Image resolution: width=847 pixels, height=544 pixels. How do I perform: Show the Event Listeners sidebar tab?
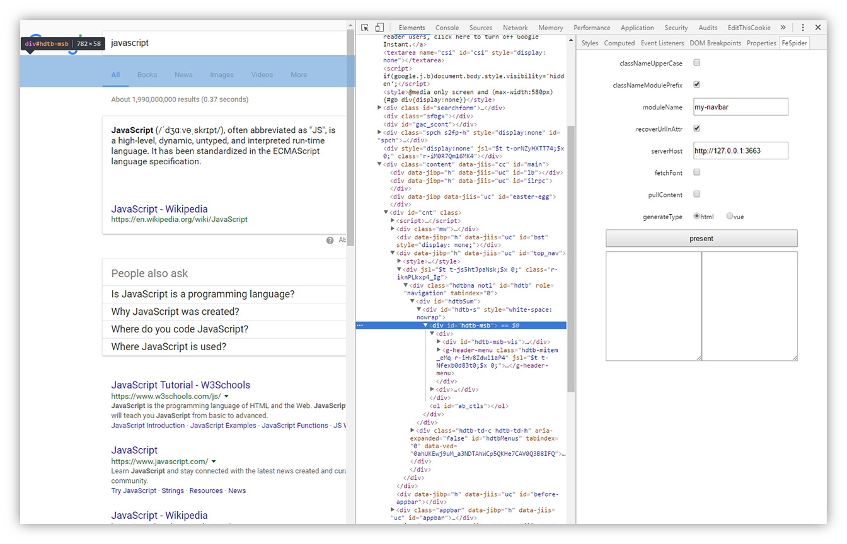click(x=662, y=43)
